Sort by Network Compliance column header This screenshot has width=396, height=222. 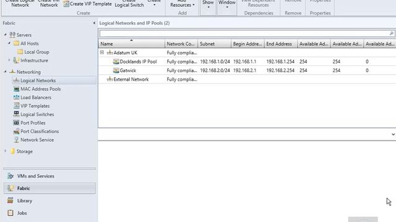click(x=181, y=44)
